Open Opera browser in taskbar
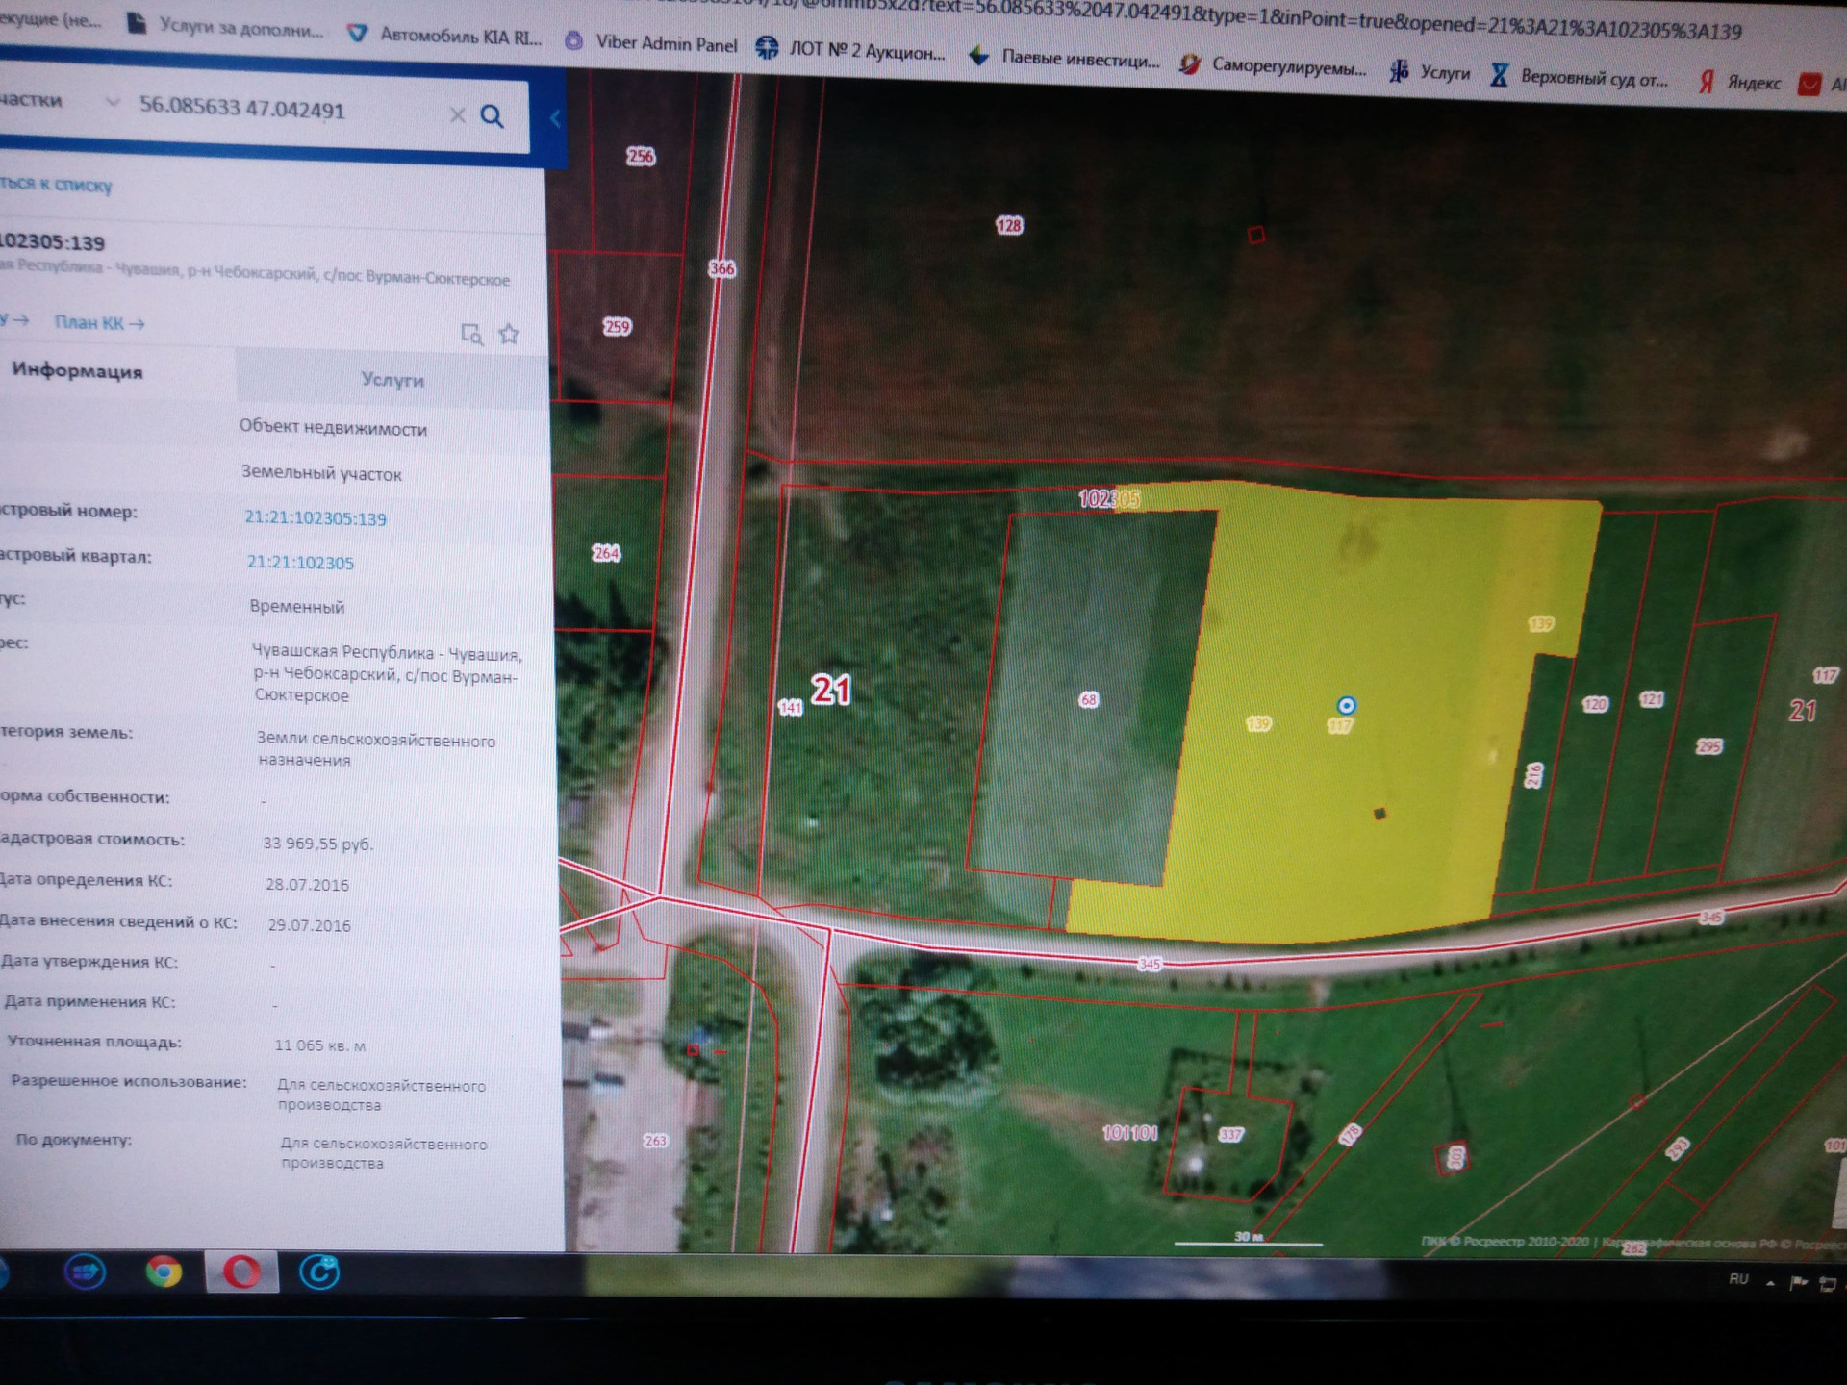 pos(241,1272)
